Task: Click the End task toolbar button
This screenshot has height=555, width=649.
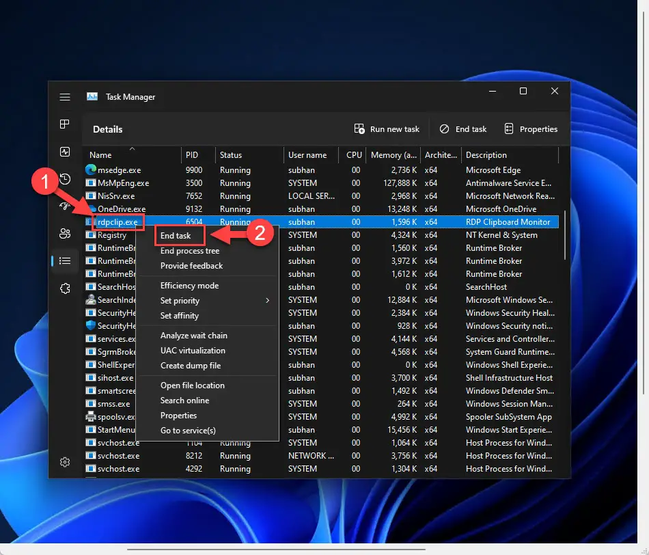Action: 462,128
